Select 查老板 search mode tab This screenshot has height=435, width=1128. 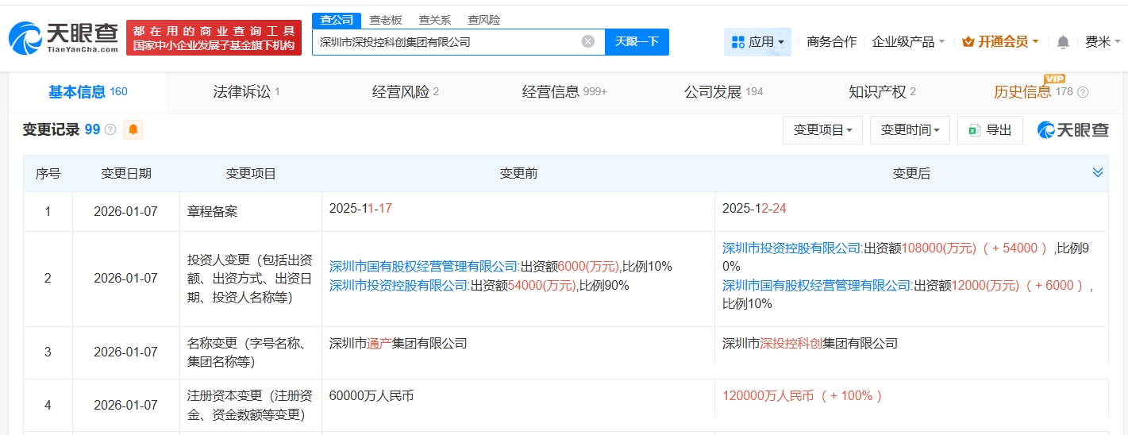coord(386,20)
